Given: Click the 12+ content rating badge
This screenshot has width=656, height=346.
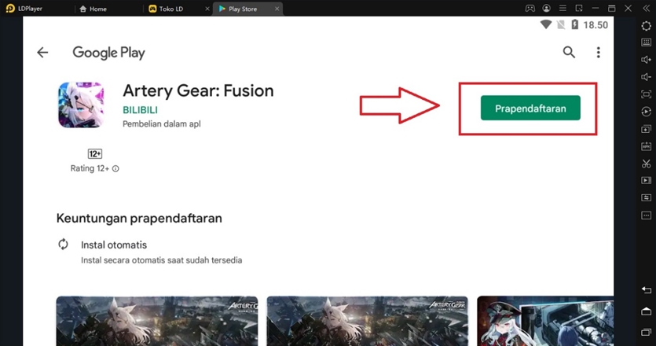Looking at the screenshot, I should pyautogui.click(x=95, y=153).
